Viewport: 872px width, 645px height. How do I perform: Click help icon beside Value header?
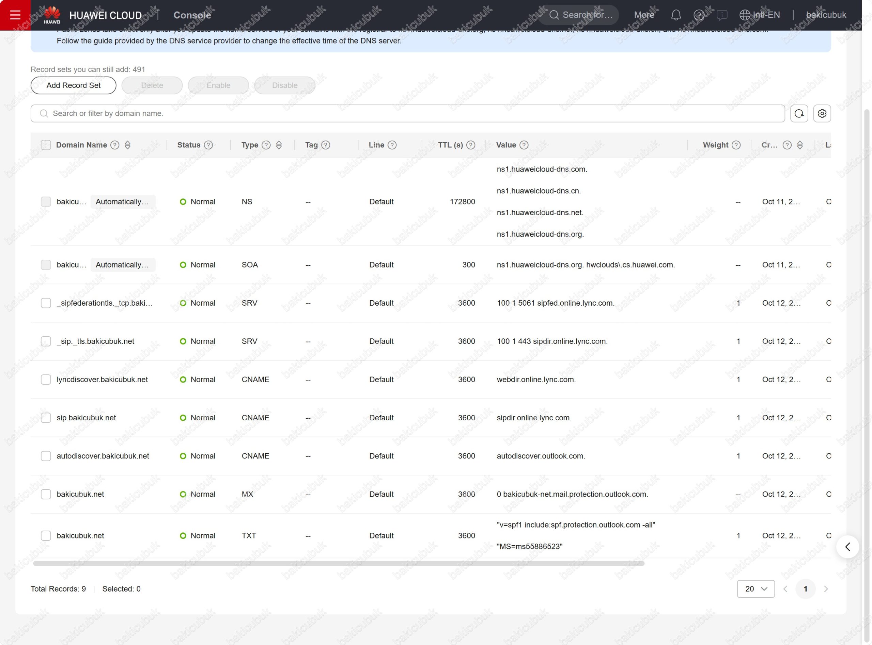(524, 145)
